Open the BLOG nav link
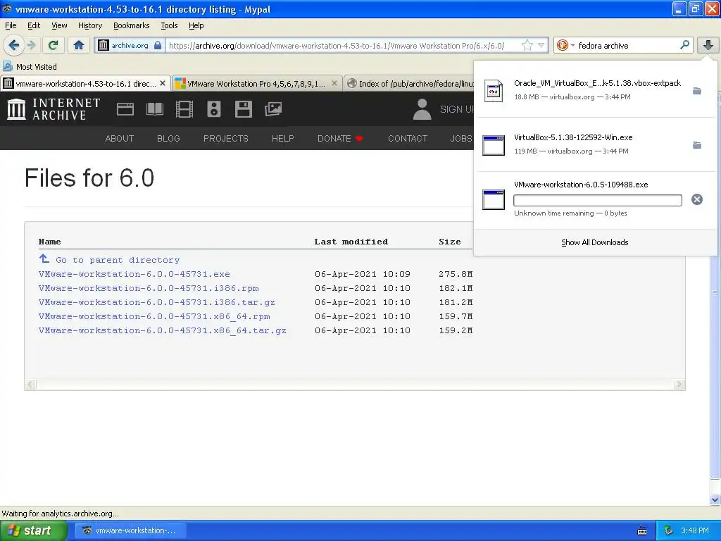This screenshot has width=721, height=541. [168, 139]
